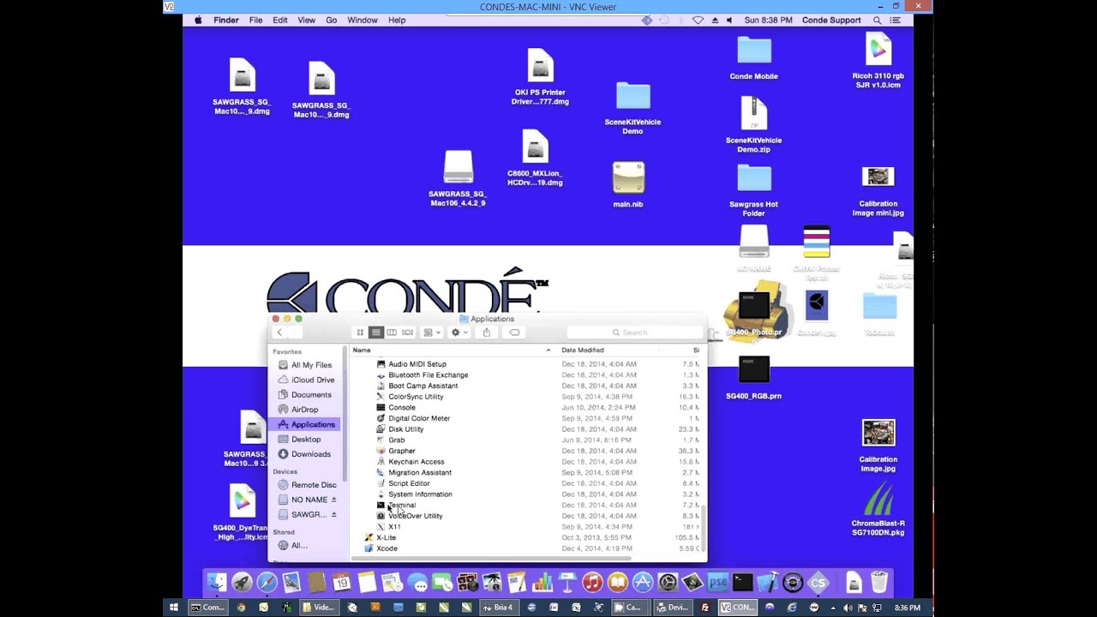Select ChromaBlast-R SG7100DN.pkg on desktop

(878, 508)
